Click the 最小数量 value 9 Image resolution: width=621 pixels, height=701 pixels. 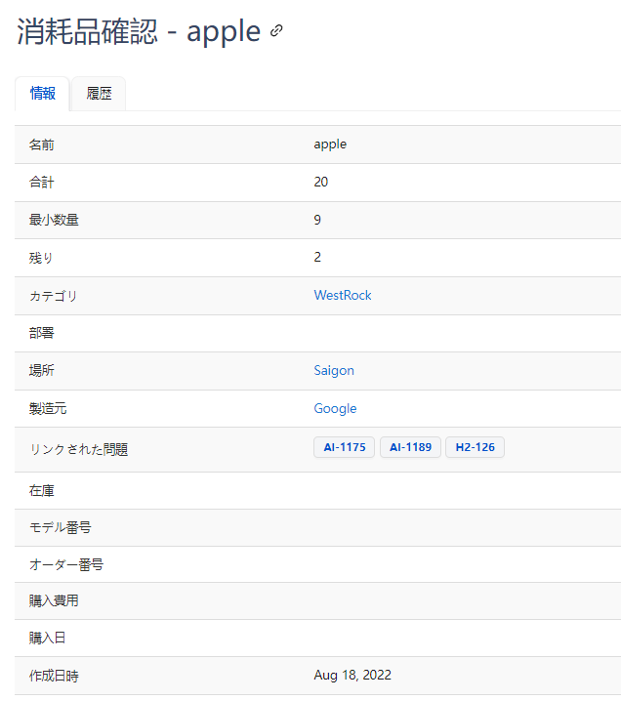pos(317,220)
